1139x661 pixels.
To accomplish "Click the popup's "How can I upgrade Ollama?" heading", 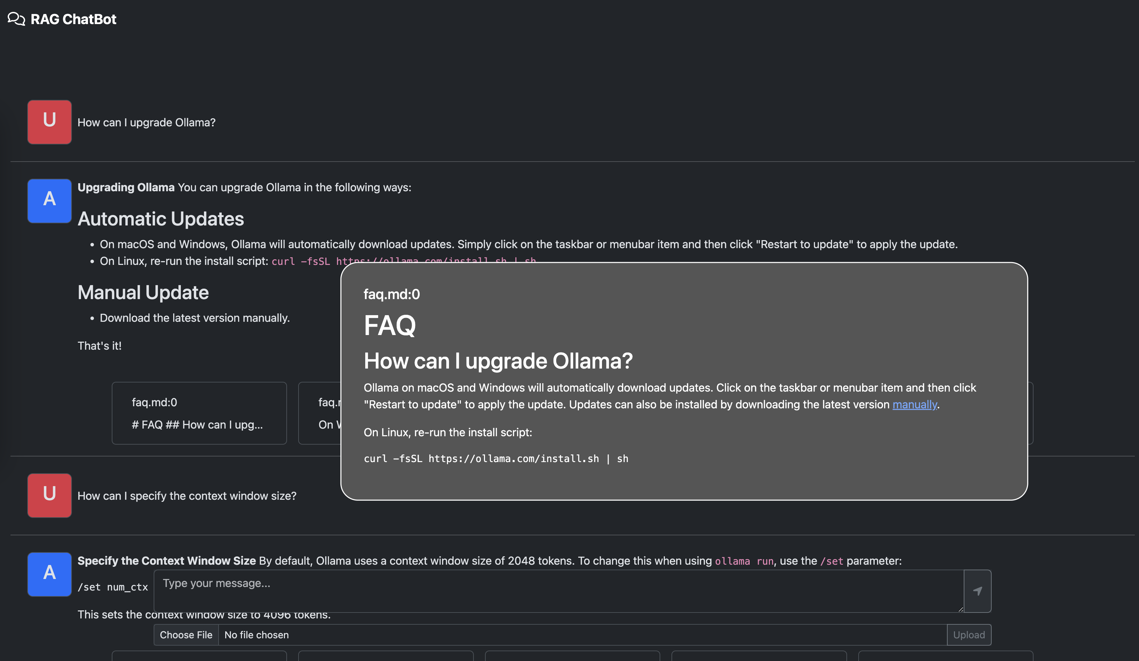I will pos(498,361).
